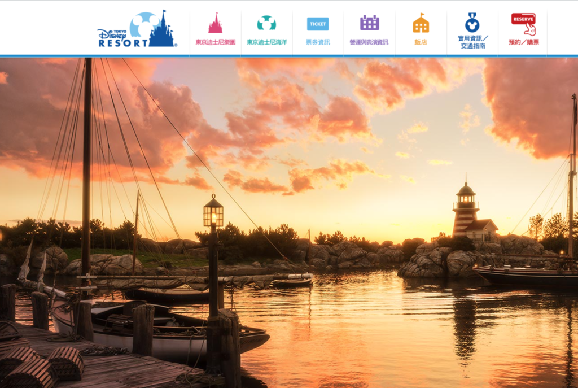The width and height of the screenshot is (578, 388).
Task: Open 實用資訊／交通指南 menu label
Action: point(473,42)
